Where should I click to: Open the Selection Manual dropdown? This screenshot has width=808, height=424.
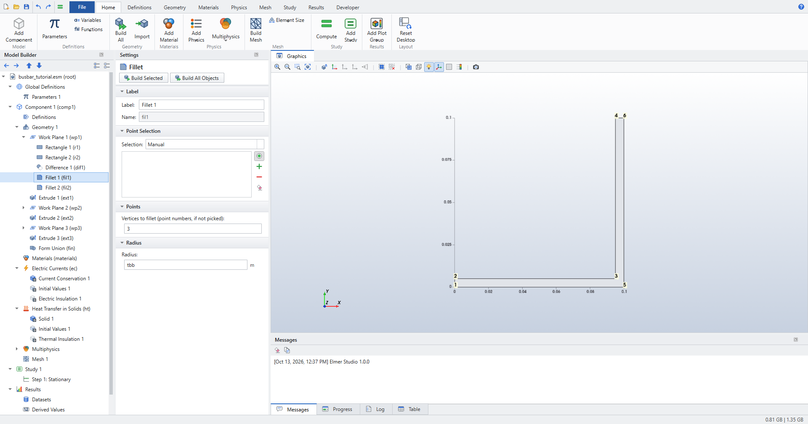coord(205,145)
